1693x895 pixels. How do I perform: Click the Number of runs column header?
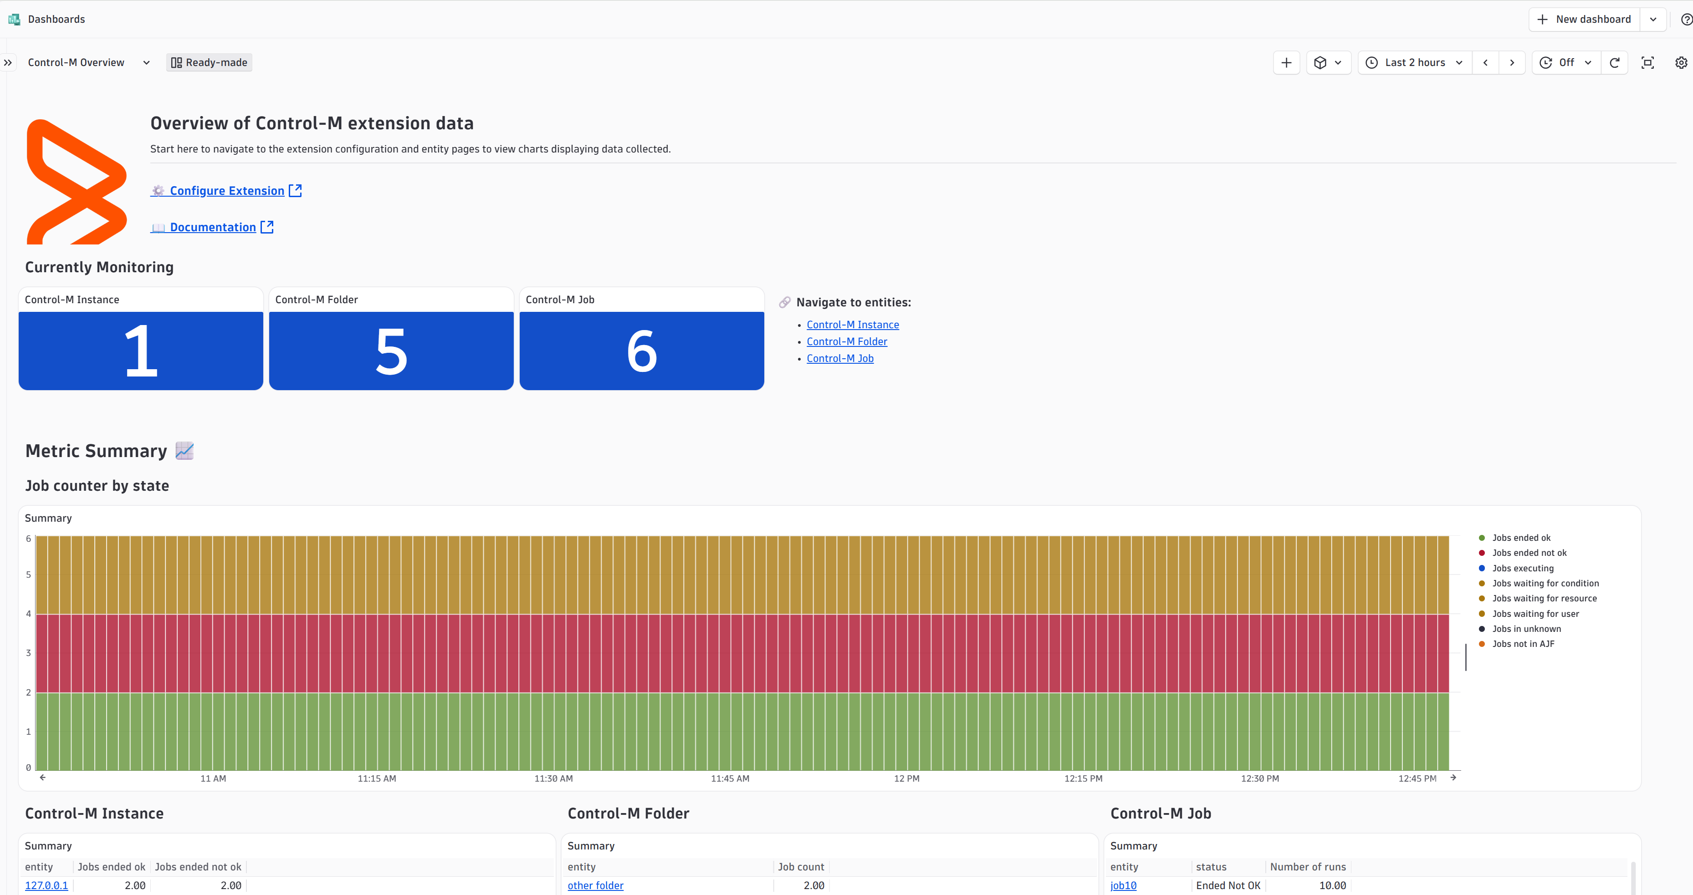coord(1307,867)
